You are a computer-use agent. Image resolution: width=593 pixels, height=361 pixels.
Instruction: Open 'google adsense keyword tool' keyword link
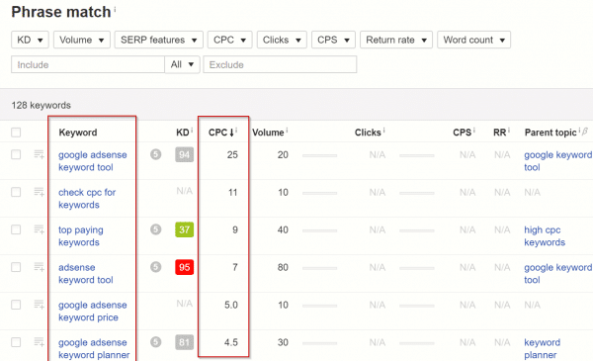(x=92, y=161)
